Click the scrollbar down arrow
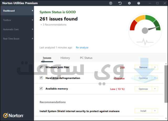168x121 pixels. [x=166, y=118]
